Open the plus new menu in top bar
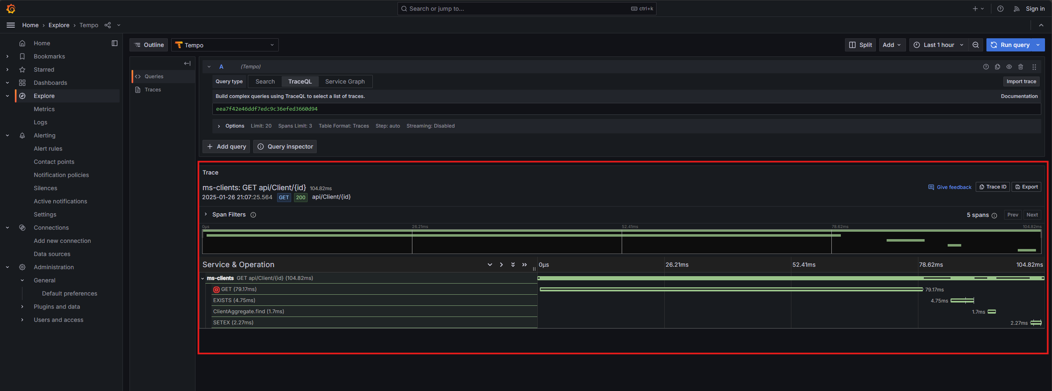This screenshot has width=1052, height=391. [978, 9]
